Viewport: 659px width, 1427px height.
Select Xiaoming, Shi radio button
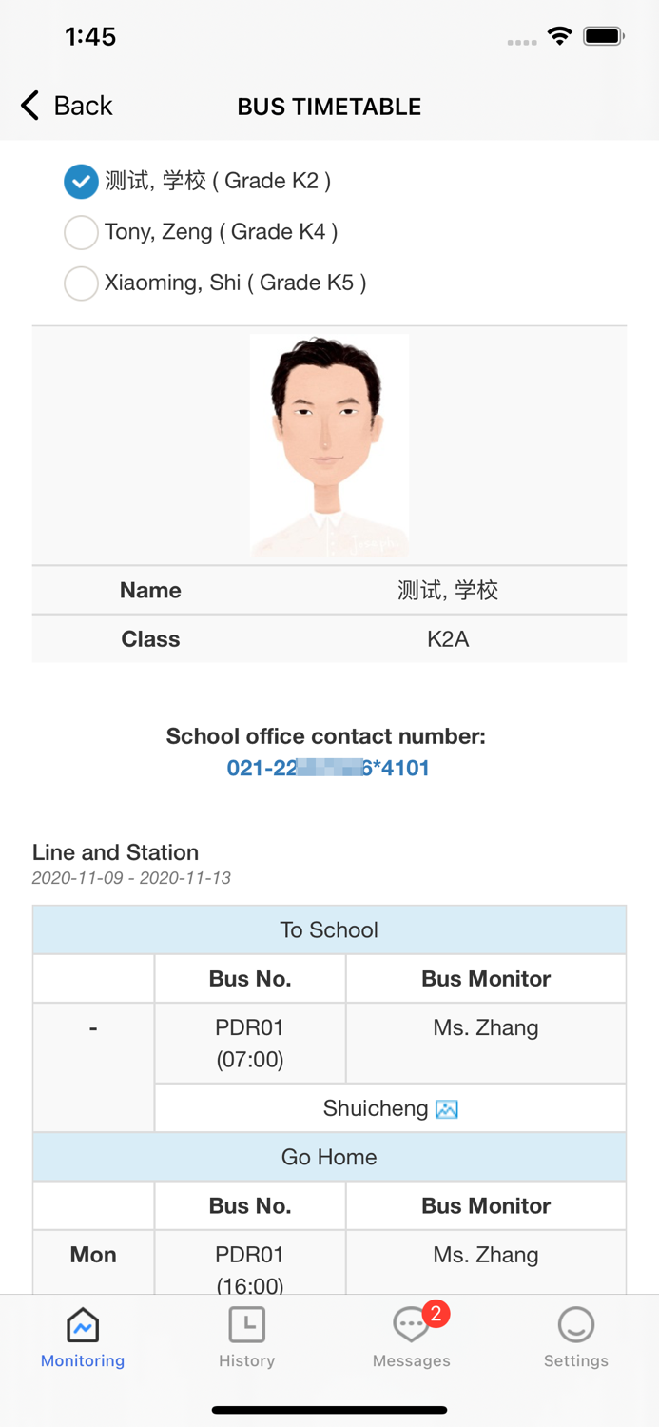pyautogui.click(x=81, y=283)
